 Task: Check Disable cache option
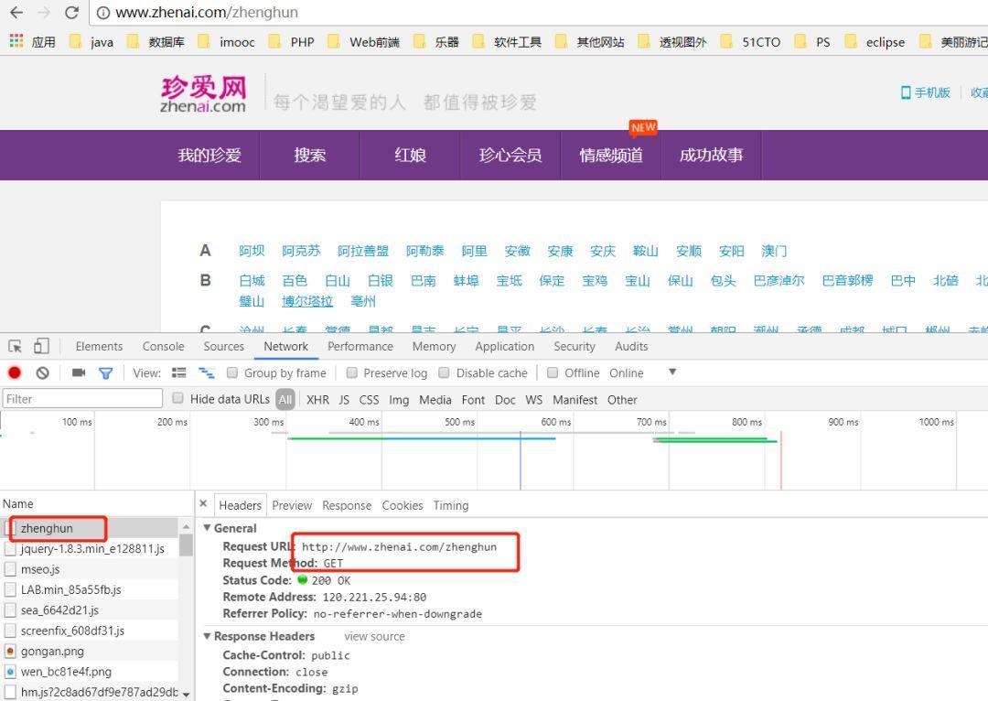(445, 372)
